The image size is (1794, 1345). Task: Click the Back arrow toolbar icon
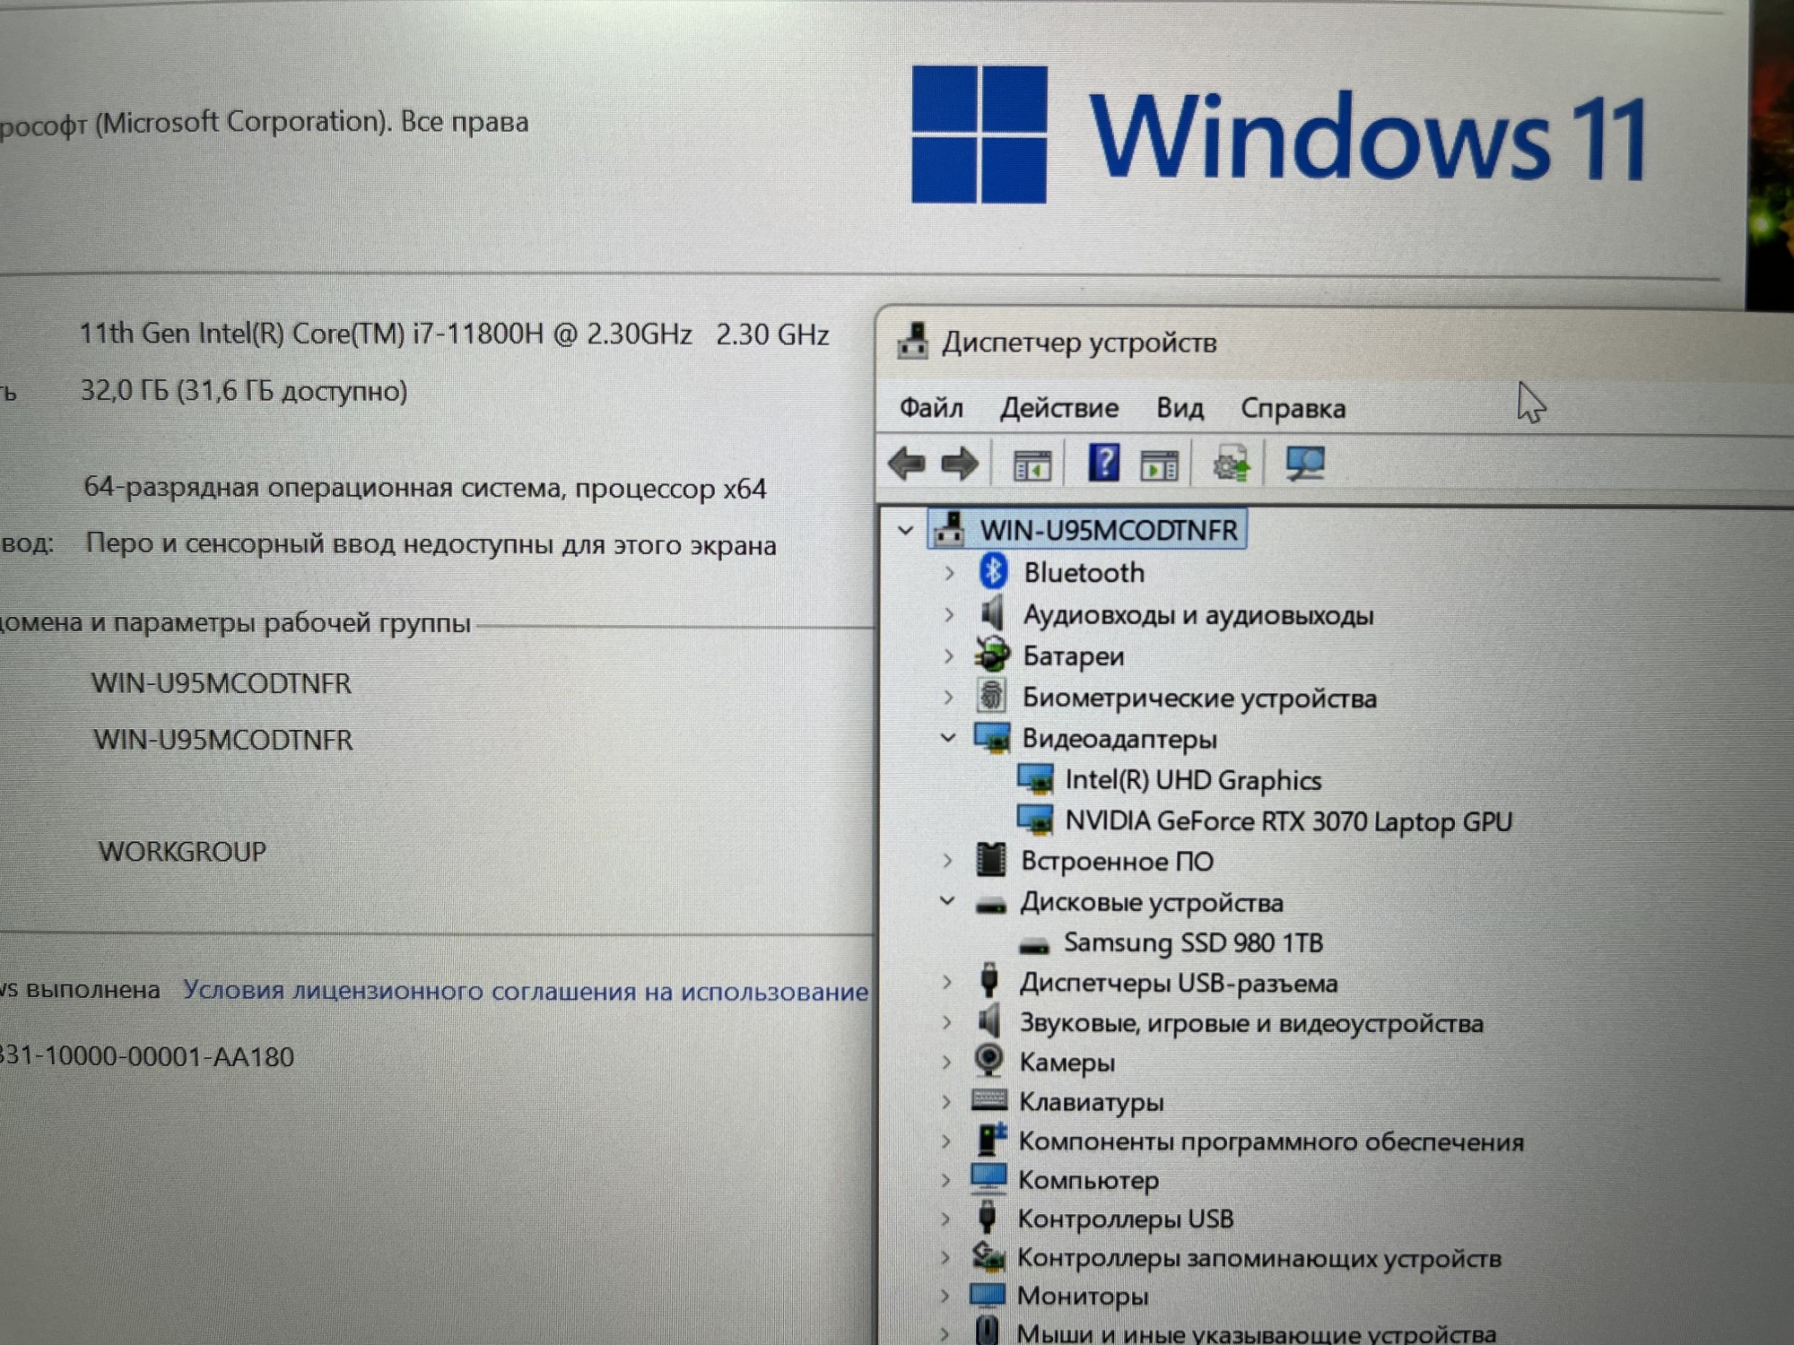(x=906, y=464)
